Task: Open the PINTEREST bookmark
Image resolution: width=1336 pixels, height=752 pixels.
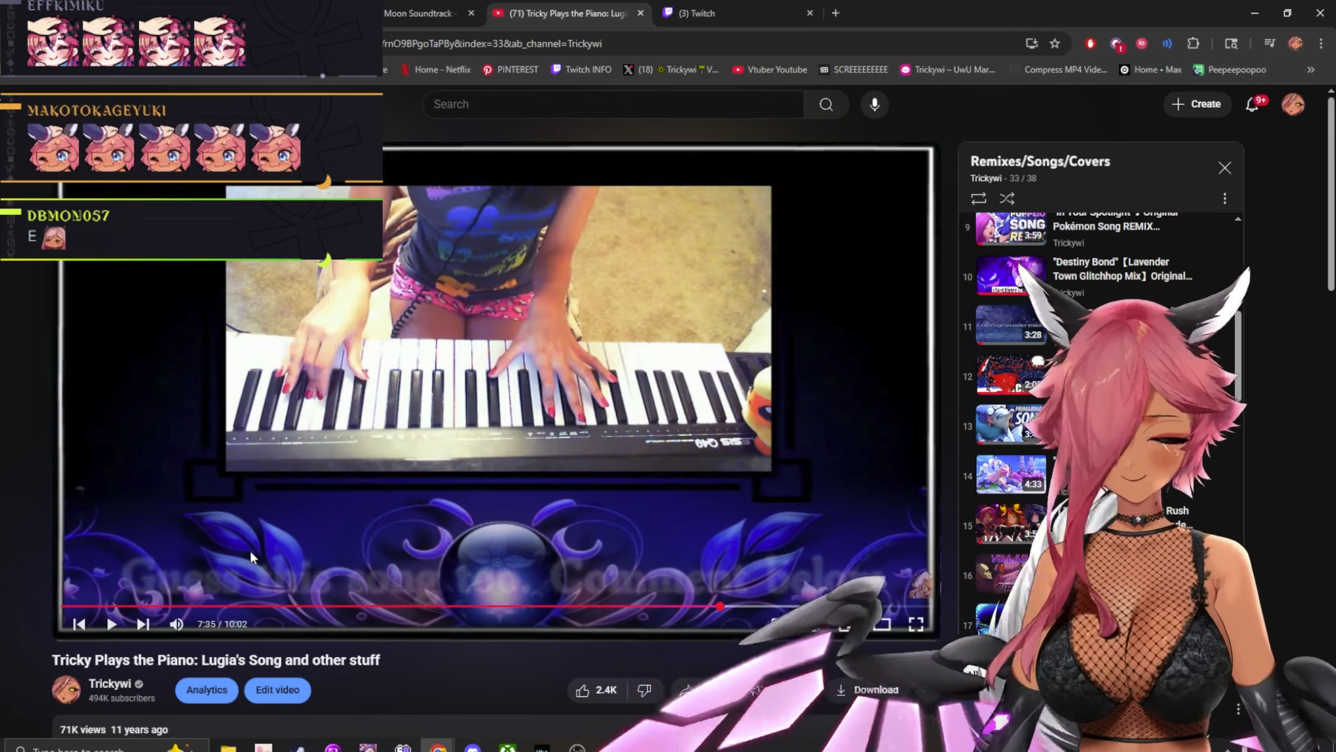Action: coord(511,70)
